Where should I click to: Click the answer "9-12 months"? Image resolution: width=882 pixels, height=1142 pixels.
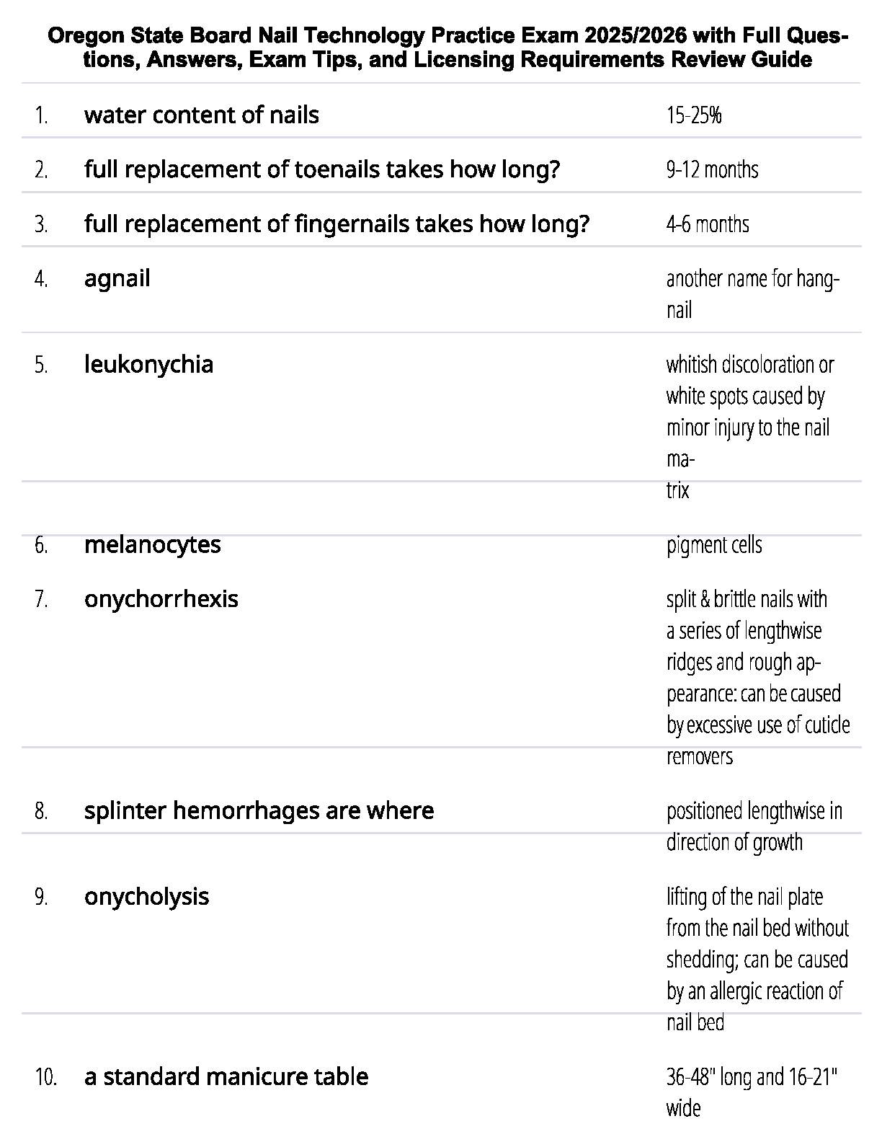[x=712, y=170]
